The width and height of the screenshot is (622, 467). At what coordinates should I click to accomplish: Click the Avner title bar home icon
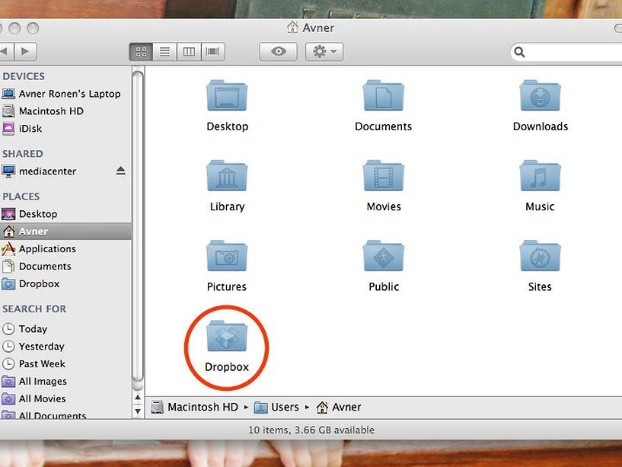[292, 27]
